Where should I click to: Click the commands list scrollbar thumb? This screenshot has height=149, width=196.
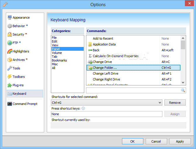pyautogui.click(x=183, y=45)
